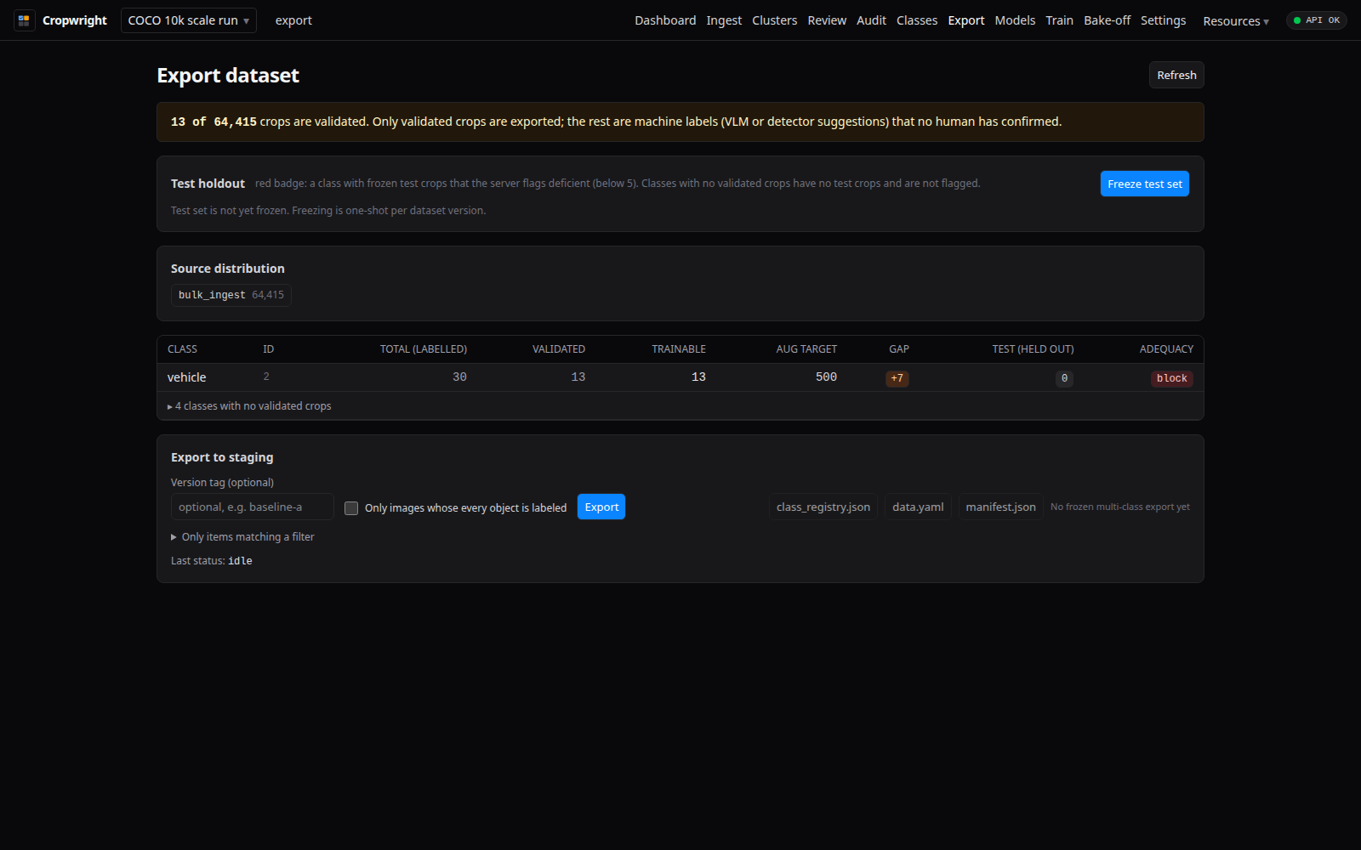This screenshot has height=850, width=1361.
Task: Click the Freeze test set button
Action: click(1144, 184)
